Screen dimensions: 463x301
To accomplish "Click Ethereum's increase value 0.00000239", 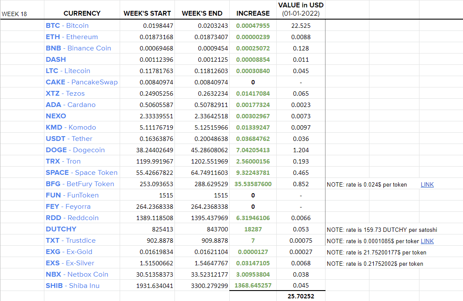I will (253, 37).
